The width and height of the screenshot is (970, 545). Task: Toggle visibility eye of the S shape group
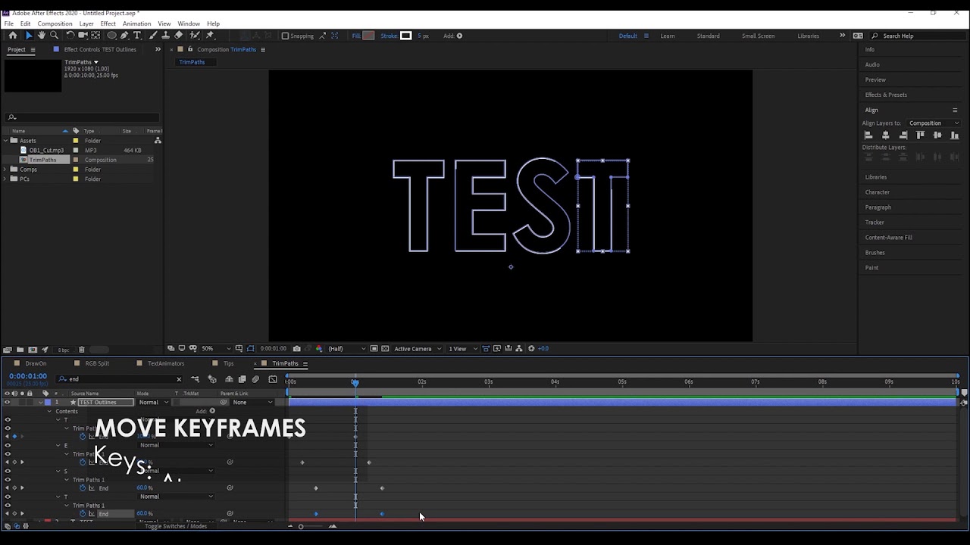click(8, 471)
